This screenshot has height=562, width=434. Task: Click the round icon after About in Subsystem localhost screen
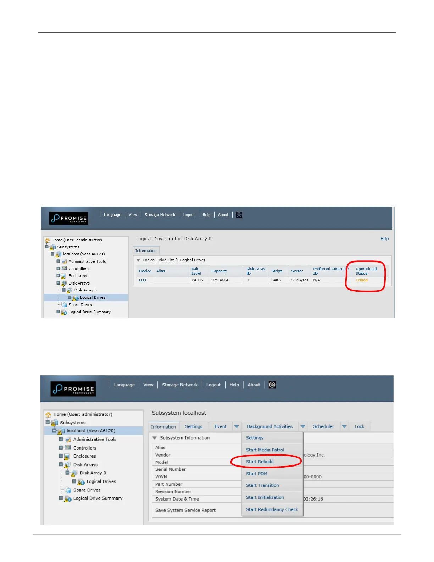(272, 385)
